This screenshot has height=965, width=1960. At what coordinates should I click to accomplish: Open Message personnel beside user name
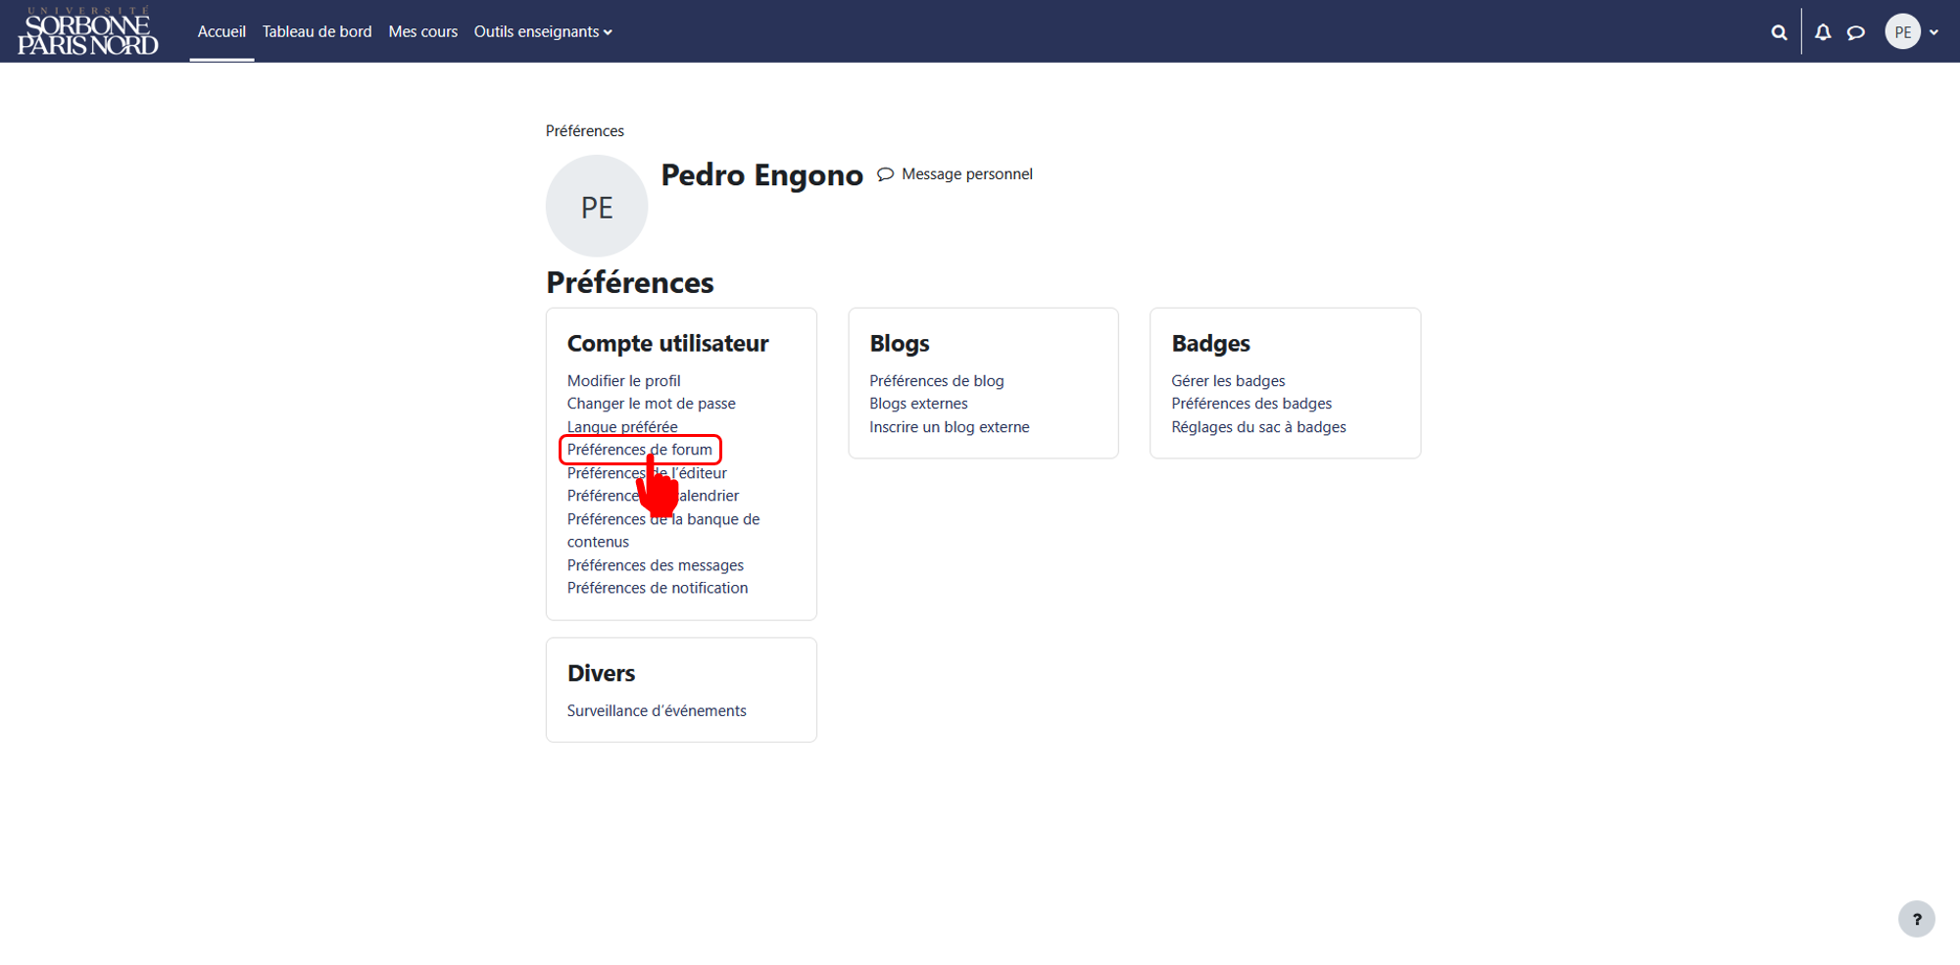pyautogui.click(x=955, y=174)
